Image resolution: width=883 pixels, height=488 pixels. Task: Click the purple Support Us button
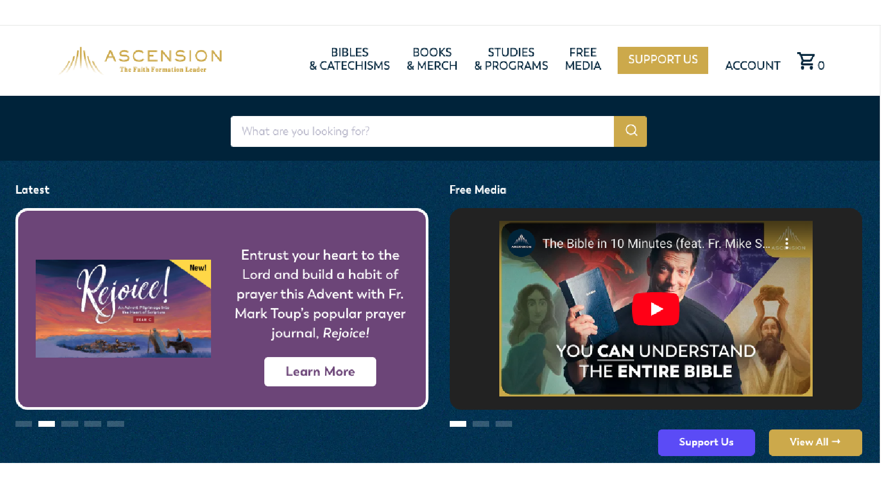(x=706, y=442)
